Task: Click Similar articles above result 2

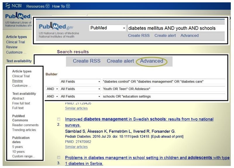Action: [x=76, y=108]
